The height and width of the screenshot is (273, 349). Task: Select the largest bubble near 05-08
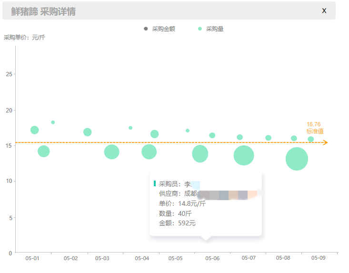pos(297,159)
